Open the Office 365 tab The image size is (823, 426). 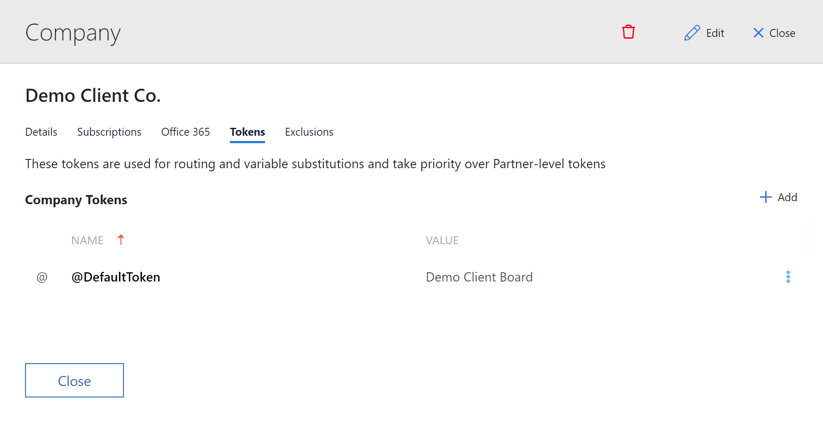185,132
